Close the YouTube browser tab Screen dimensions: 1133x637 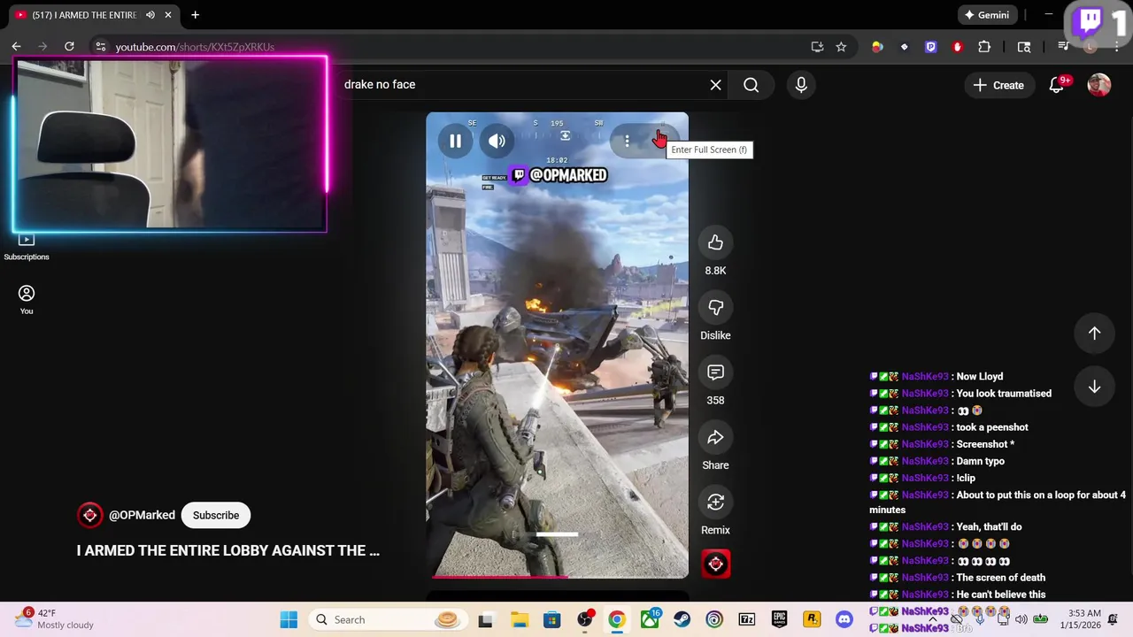click(168, 15)
